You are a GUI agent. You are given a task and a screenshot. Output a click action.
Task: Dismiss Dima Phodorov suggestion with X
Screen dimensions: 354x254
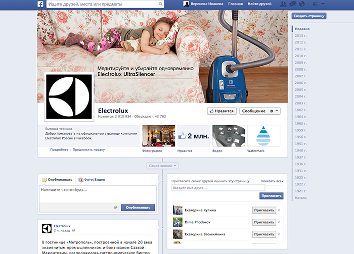(279, 222)
